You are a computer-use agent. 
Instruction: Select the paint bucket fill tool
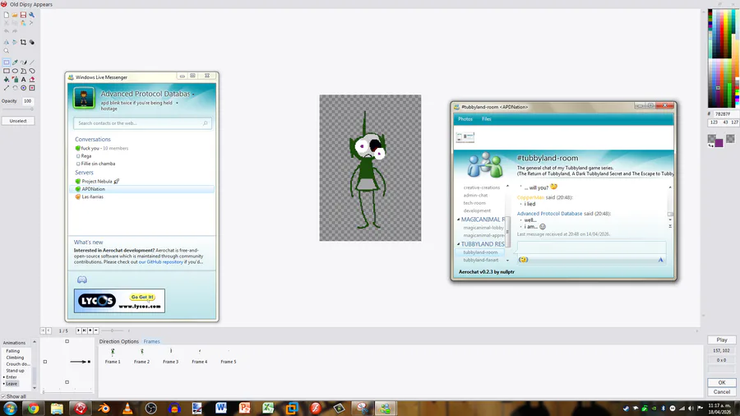7,79
